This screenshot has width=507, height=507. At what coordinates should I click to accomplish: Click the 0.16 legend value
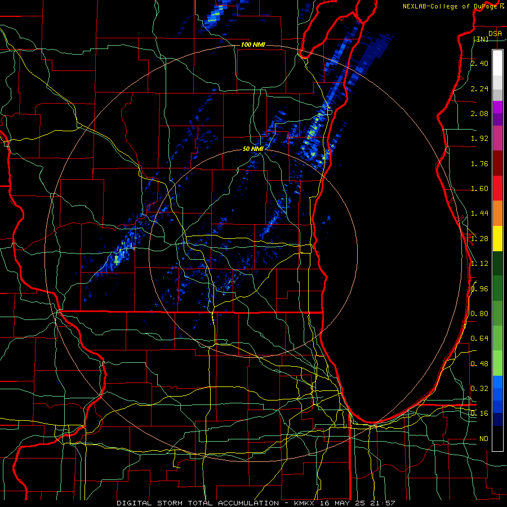479,413
